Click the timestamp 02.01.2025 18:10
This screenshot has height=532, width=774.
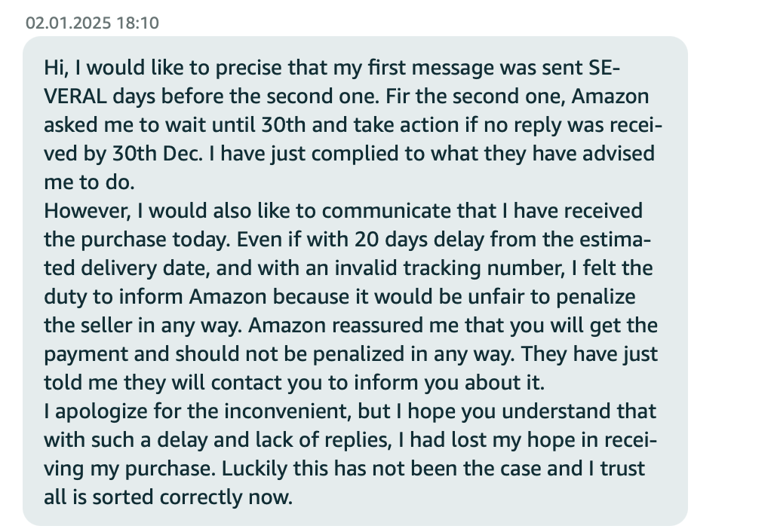click(92, 23)
